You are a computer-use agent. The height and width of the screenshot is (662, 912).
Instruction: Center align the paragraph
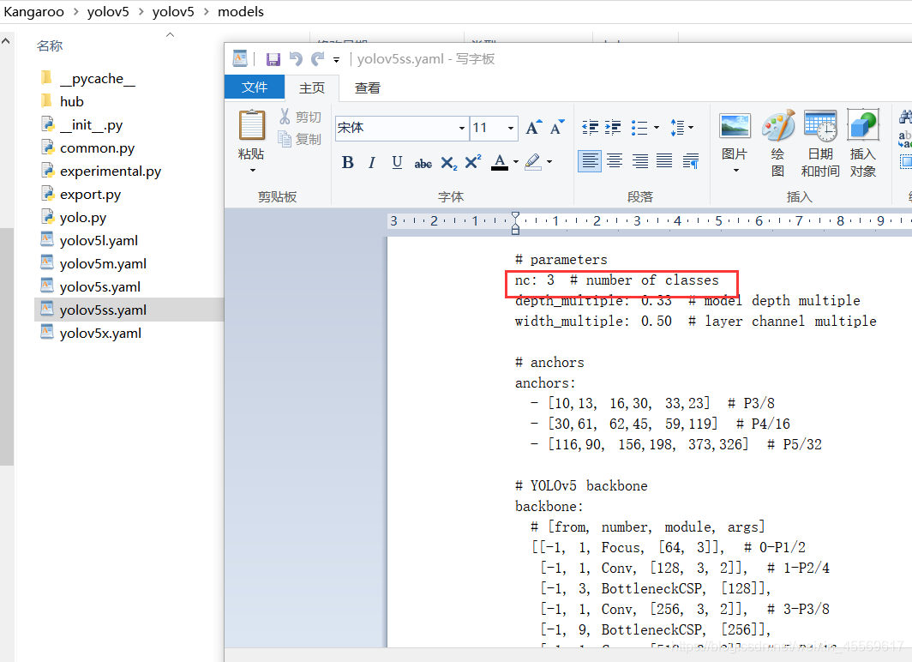pyautogui.click(x=615, y=161)
